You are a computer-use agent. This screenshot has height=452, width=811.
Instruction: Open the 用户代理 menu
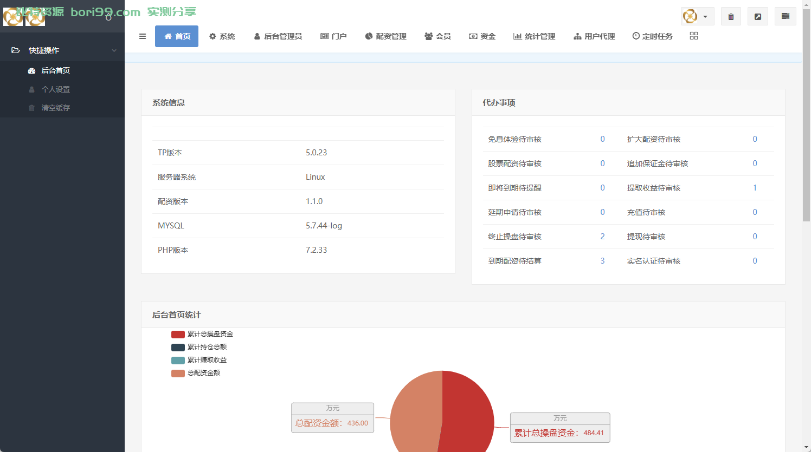point(594,36)
